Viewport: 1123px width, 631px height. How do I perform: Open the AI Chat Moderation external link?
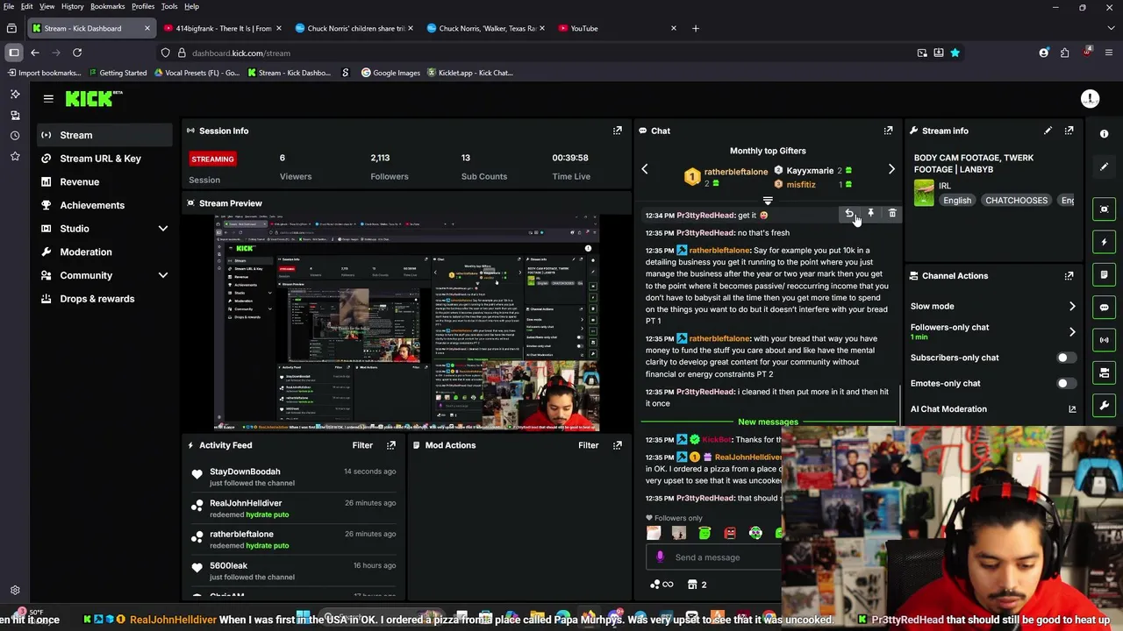pyautogui.click(x=1072, y=409)
